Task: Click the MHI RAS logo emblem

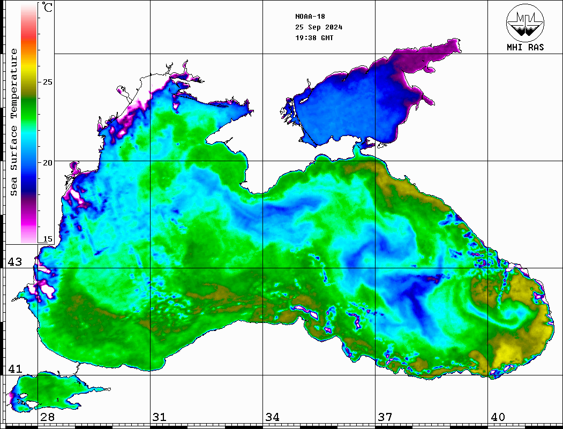Action: 525,22
